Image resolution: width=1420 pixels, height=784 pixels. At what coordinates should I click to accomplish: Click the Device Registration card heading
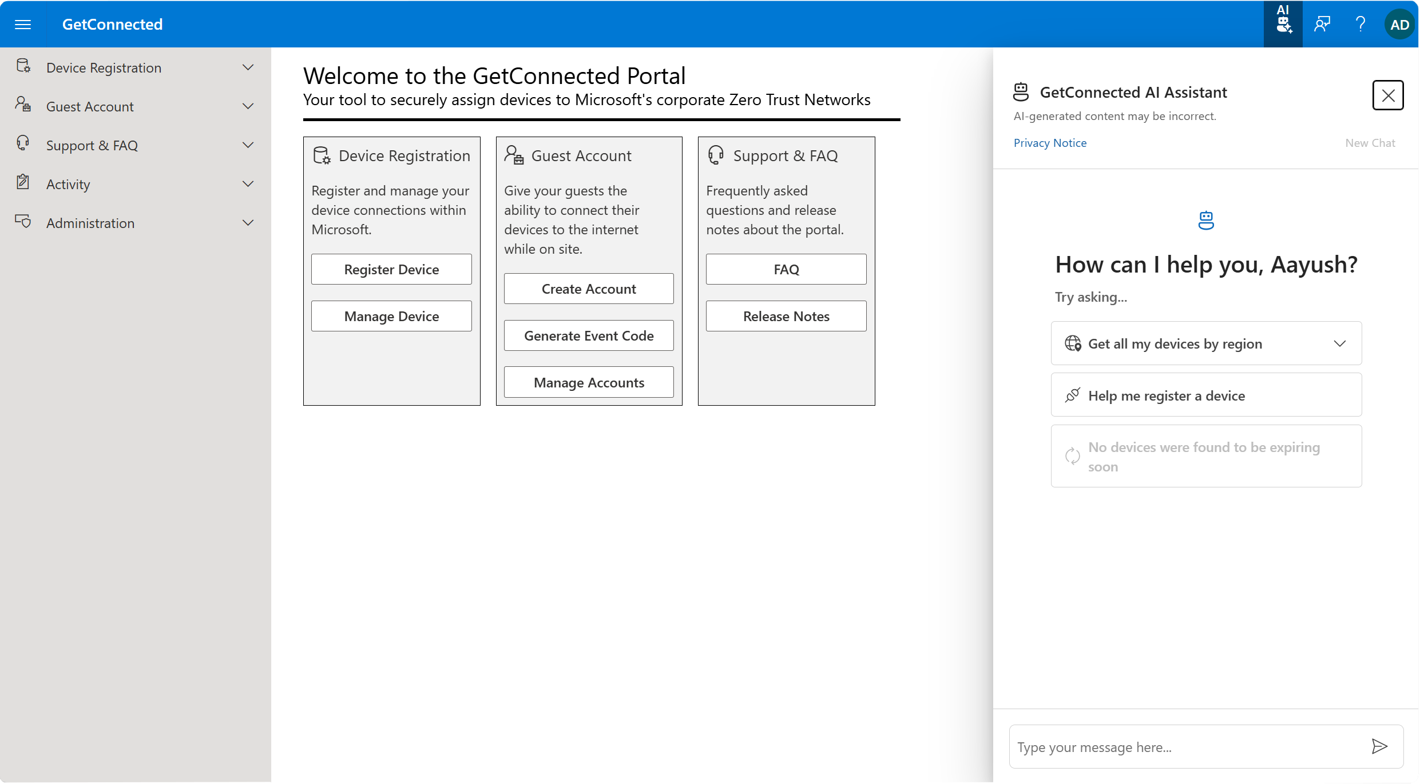click(x=404, y=155)
